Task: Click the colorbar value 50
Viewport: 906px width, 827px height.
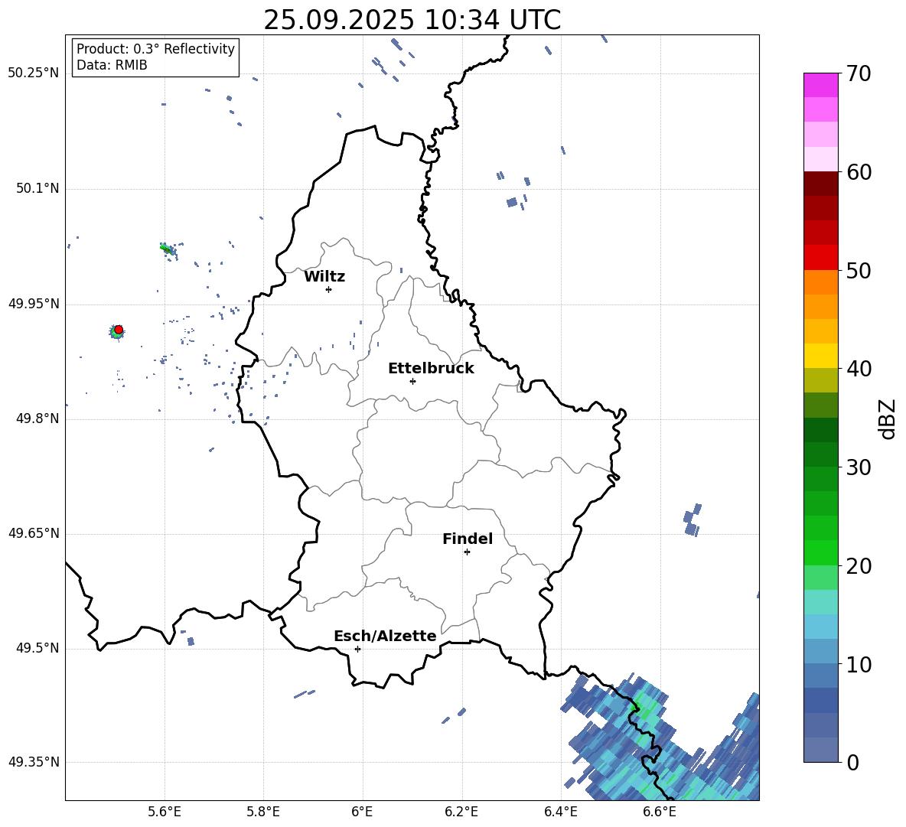Action: tap(859, 271)
